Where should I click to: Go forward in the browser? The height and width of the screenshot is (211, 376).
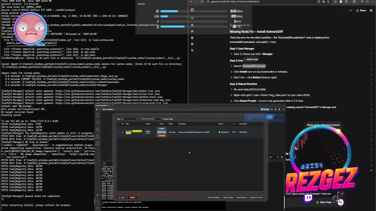[x=197, y=1]
